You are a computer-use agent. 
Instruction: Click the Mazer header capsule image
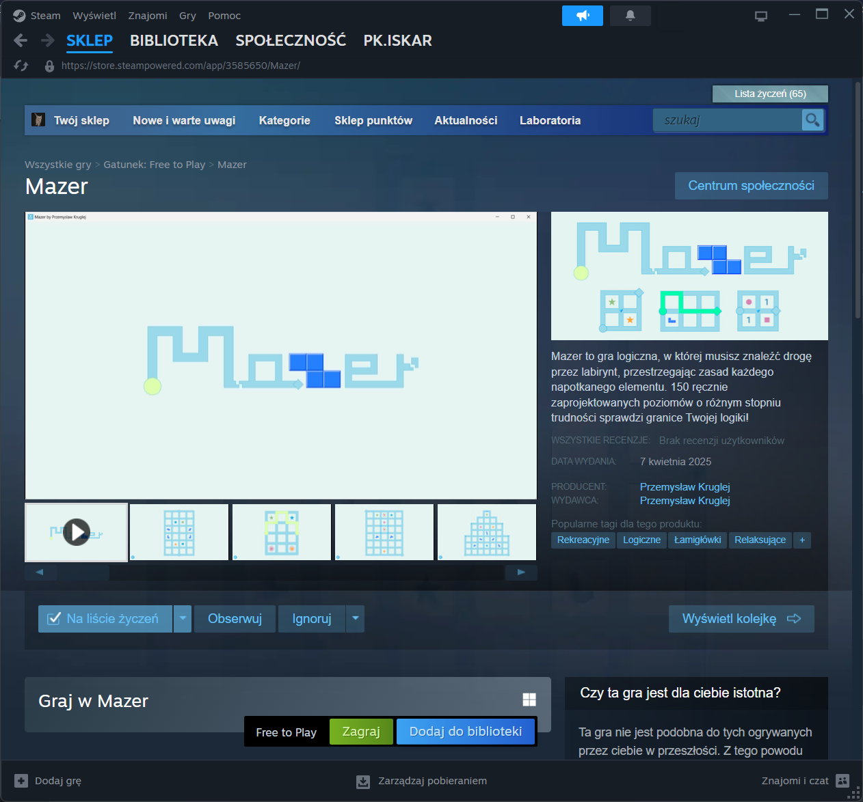tap(689, 276)
